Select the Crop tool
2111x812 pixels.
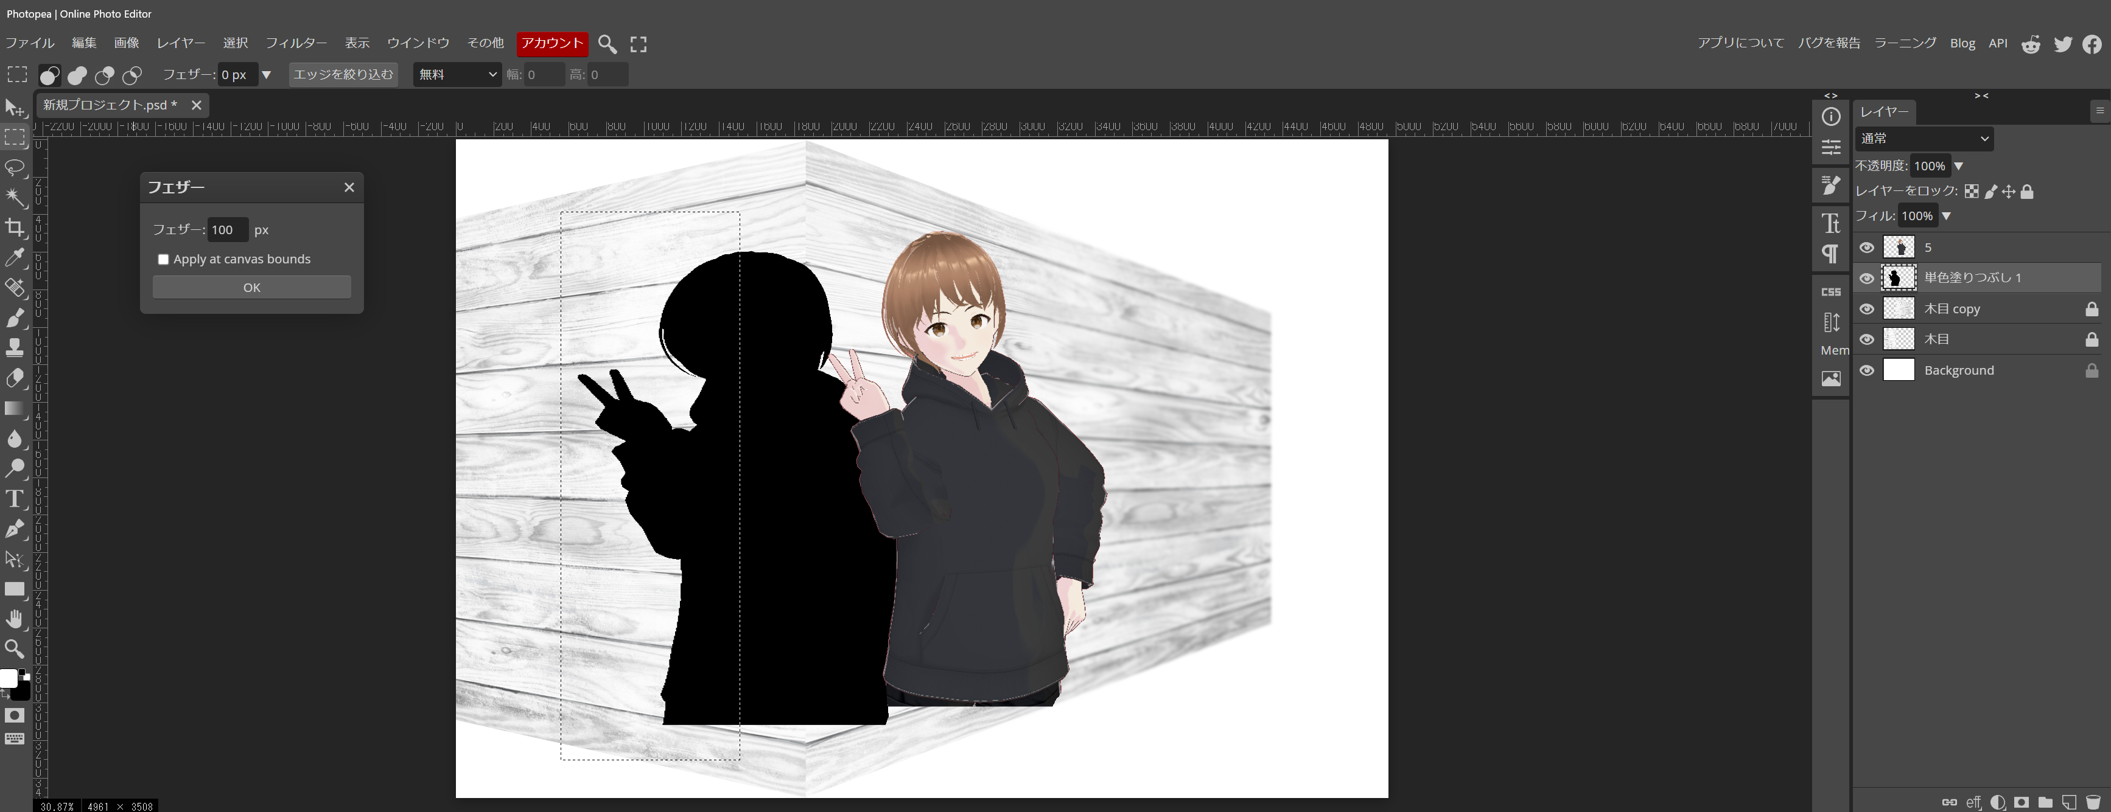point(15,227)
